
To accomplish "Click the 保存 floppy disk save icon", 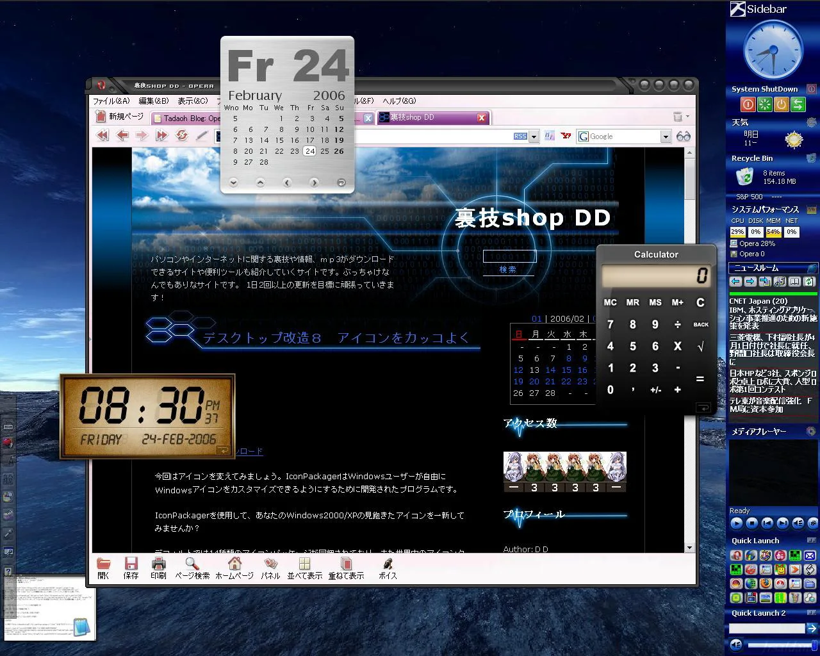I will click(131, 568).
